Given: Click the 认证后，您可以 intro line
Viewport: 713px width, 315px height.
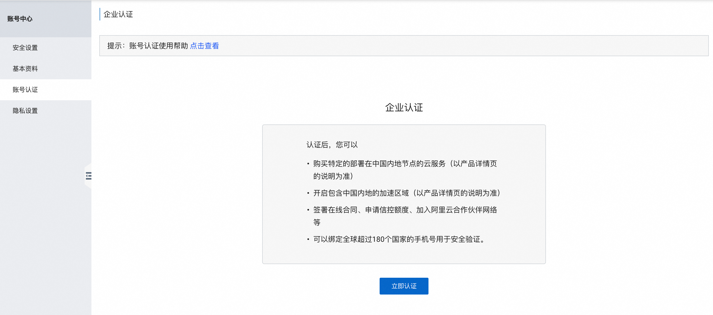Looking at the screenshot, I should pos(332,145).
